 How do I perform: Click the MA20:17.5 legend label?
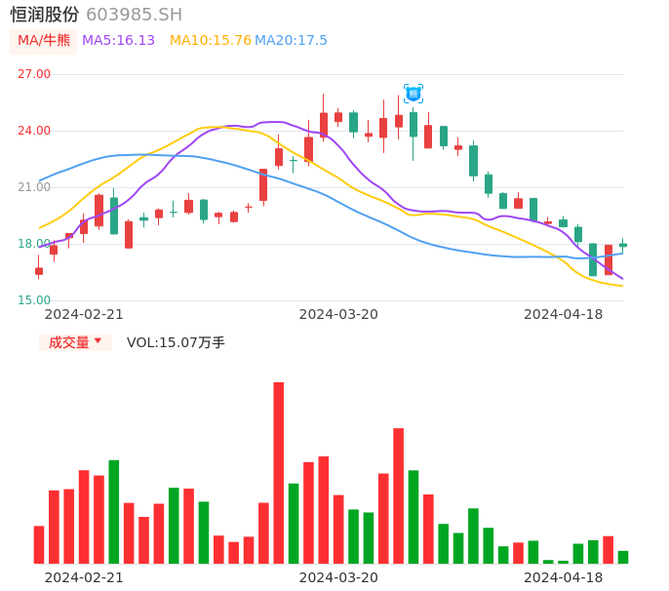pos(291,41)
